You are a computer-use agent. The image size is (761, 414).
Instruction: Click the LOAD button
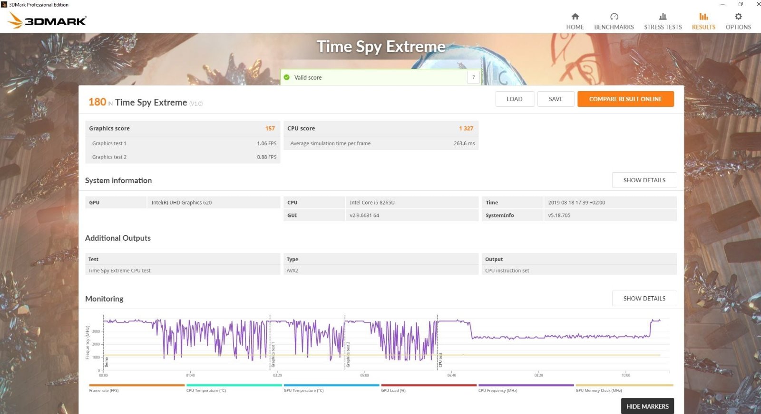tap(515, 99)
